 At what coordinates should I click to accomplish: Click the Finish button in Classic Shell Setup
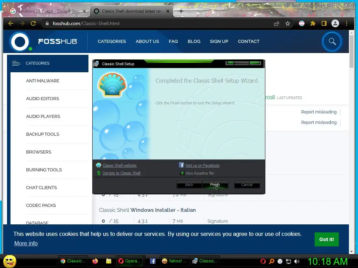pyautogui.click(x=215, y=185)
